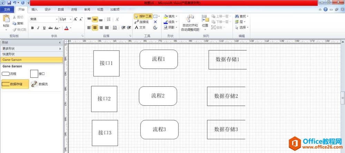Select the Rectangle drawing tool icon
Screen dimensions: 345x153
[x=155, y=16]
